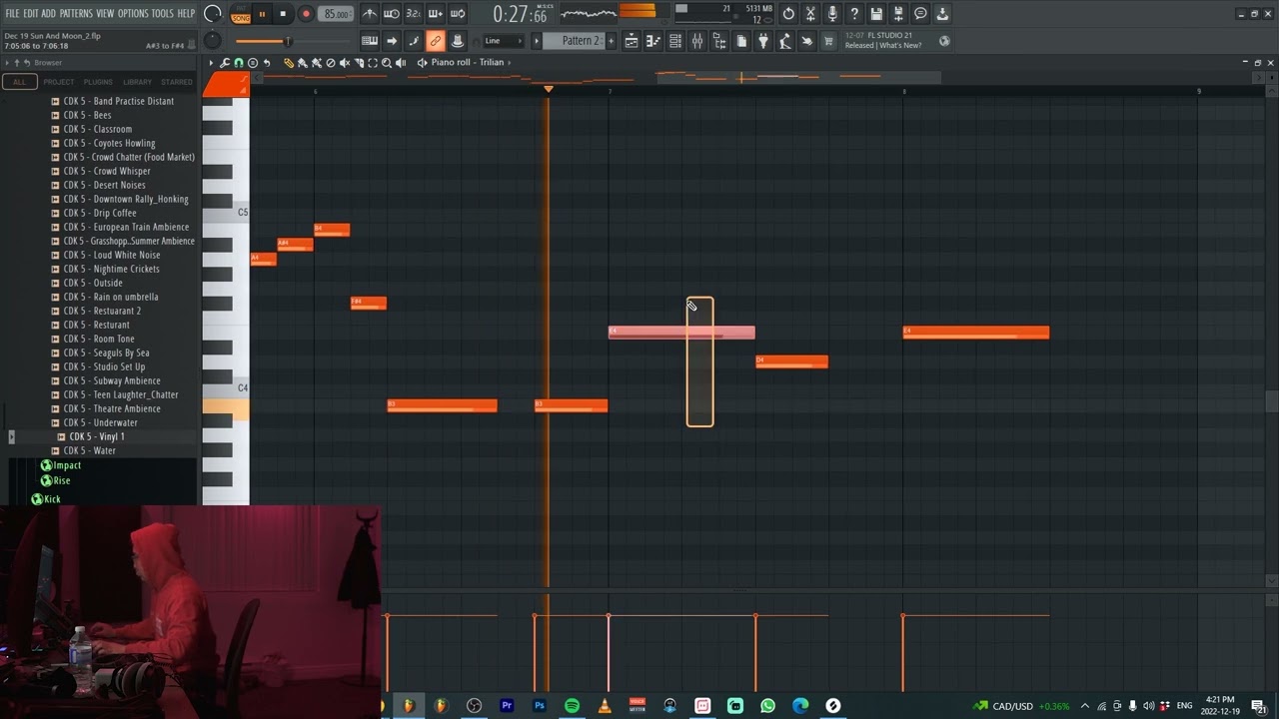1279x719 pixels.
Task: Switch browser to PLUGINS tab
Action: click(98, 82)
